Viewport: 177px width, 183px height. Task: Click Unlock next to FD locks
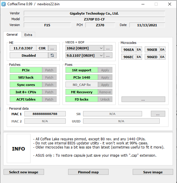pos(105,99)
